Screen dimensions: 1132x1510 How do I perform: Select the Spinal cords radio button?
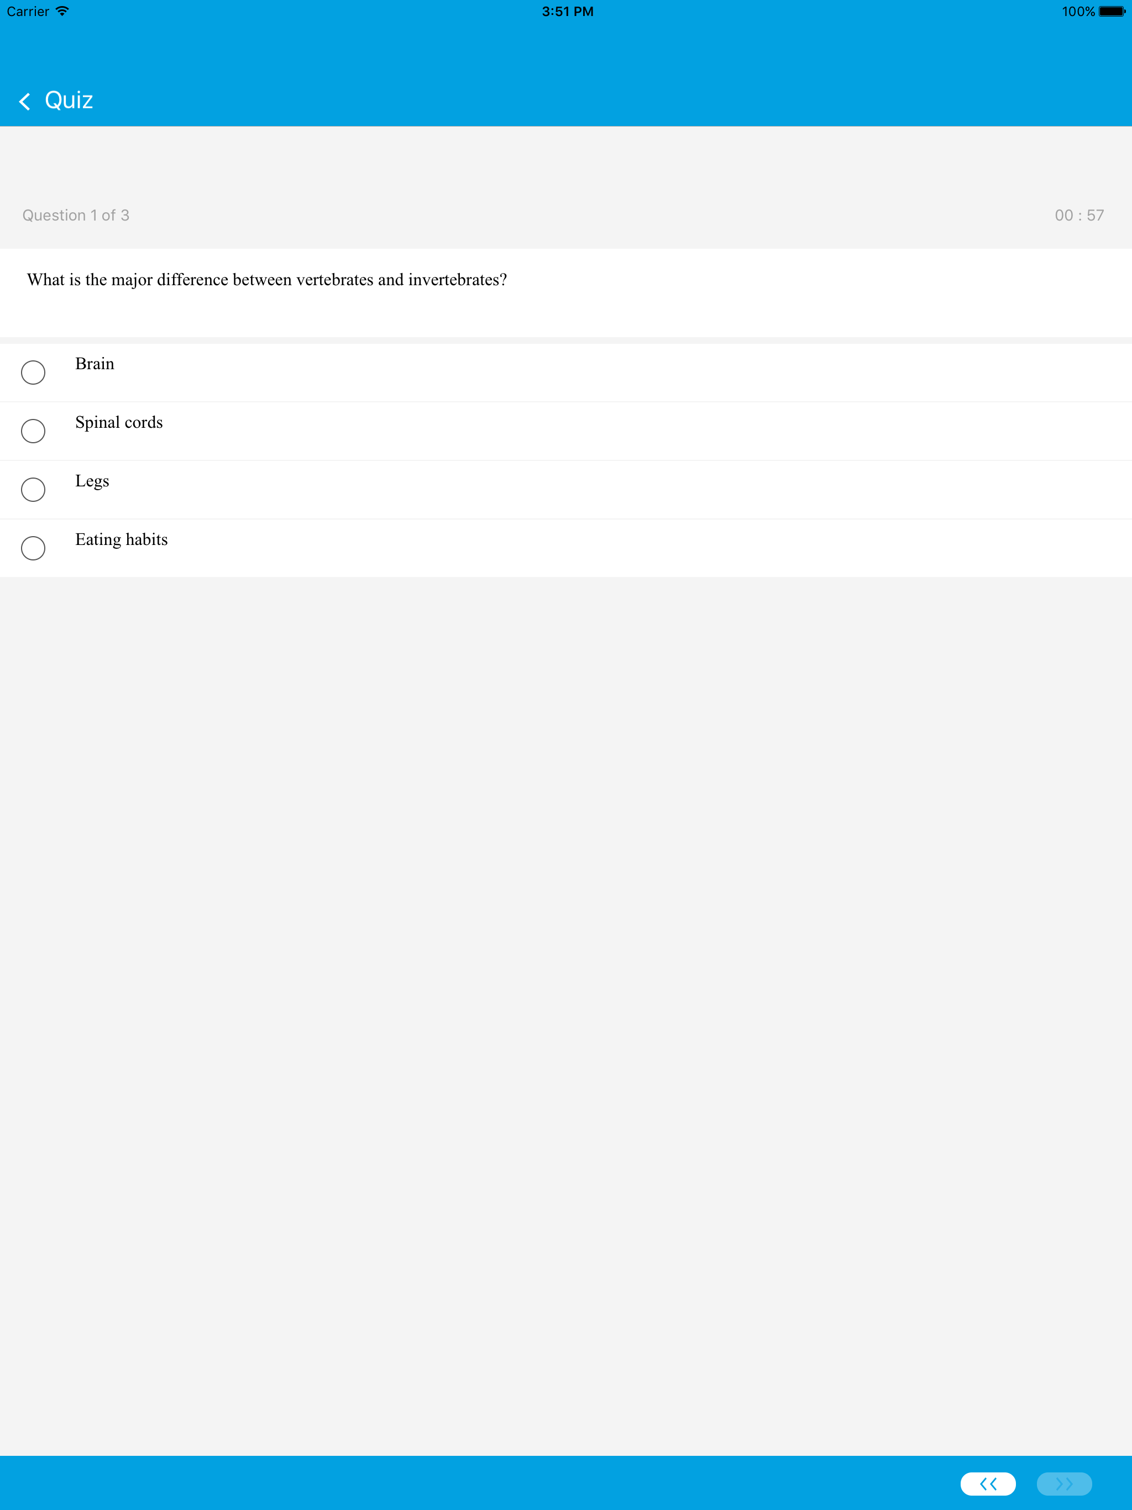click(34, 432)
